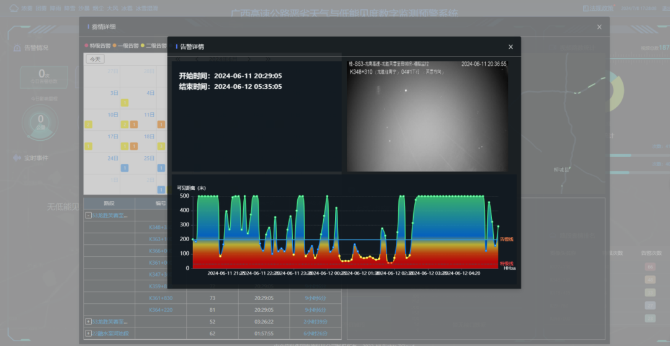This screenshot has height=346, width=670.
Task: Open the K361+830 camera entry
Action: (x=161, y=298)
